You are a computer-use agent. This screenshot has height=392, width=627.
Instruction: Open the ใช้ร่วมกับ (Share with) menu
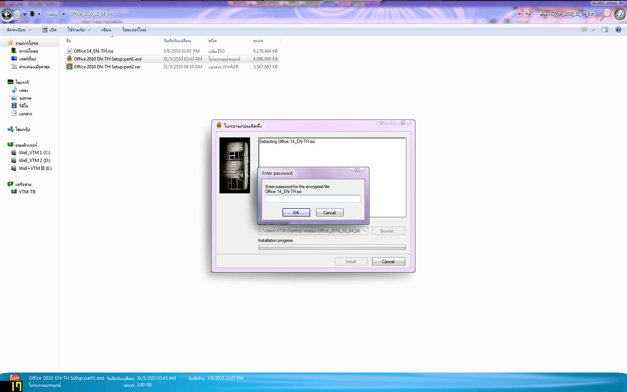click(78, 30)
